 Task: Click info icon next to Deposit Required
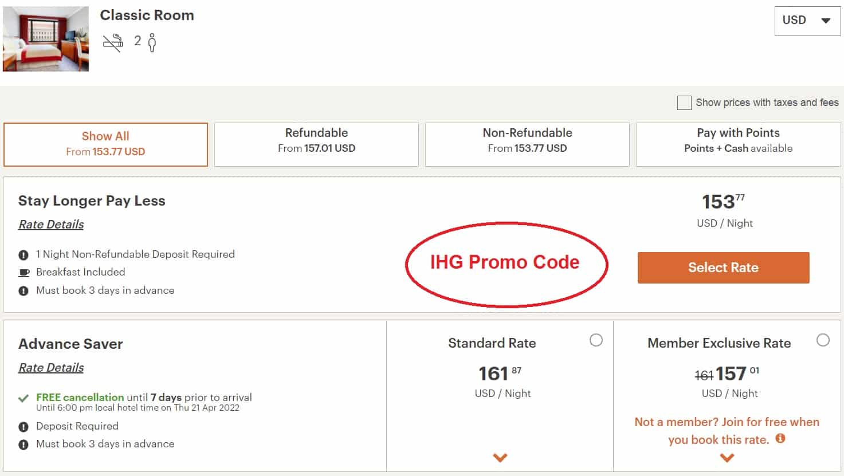click(23, 426)
